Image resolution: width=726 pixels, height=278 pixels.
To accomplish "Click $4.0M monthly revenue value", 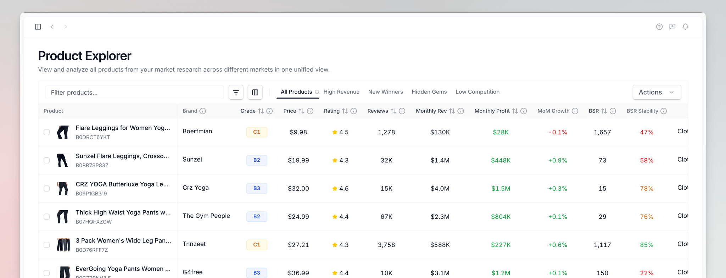I will 440,189.
